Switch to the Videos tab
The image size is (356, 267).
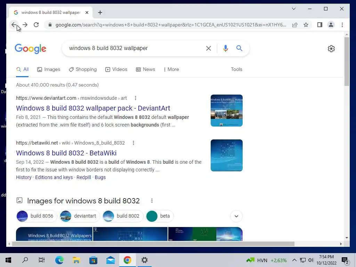tap(116, 70)
